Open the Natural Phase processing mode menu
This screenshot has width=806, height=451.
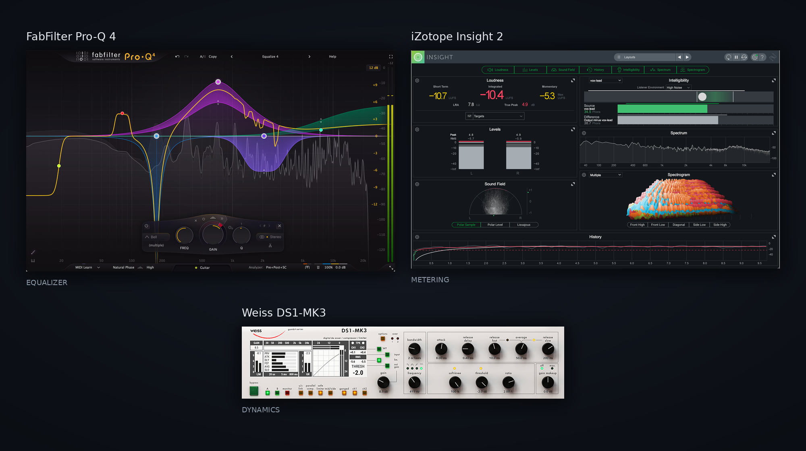[x=123, y=267]
